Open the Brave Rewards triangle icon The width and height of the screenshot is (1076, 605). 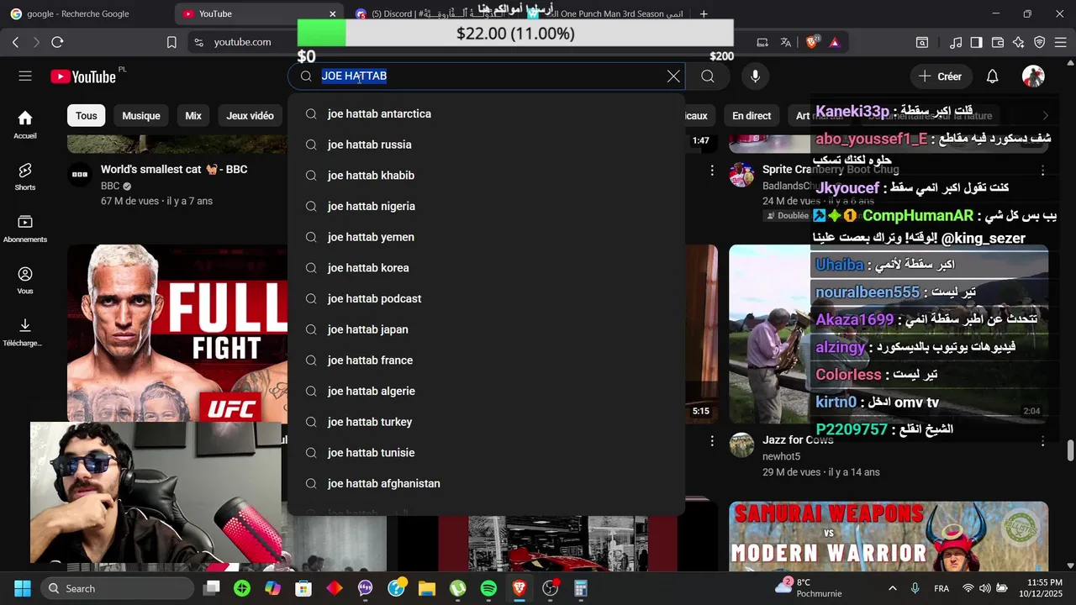coord(835,42)
